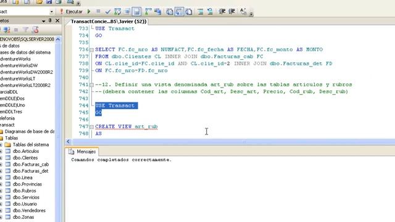
Task: Switch output to results to file
Action: [189, 12]
